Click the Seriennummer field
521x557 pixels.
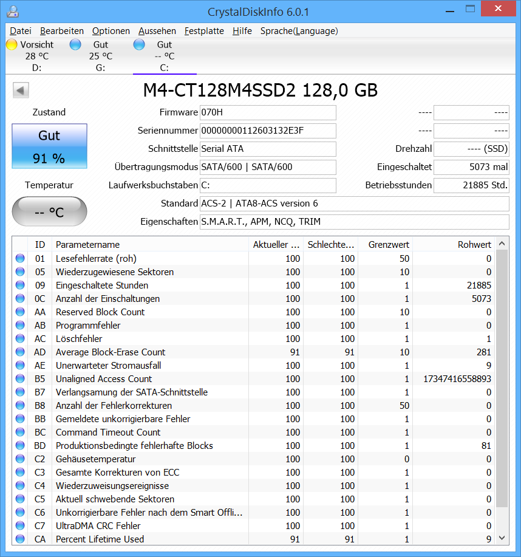coord(268,131)
